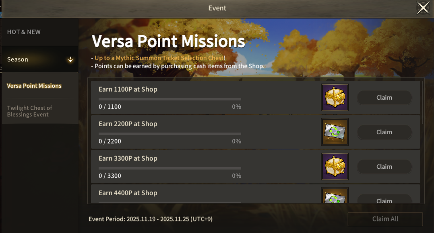Viewport: 434px width, 233px height.
Task: Click the mission list vertical scrollbar
Action: (422, 103)
